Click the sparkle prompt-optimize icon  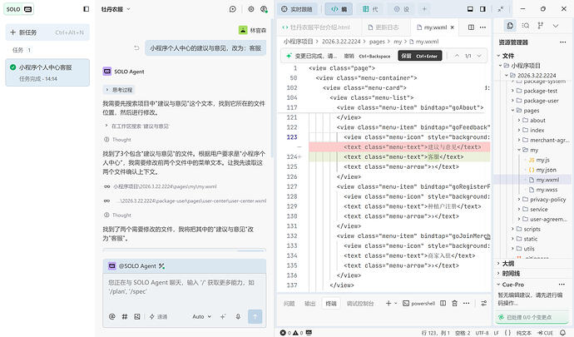point(223,316)
